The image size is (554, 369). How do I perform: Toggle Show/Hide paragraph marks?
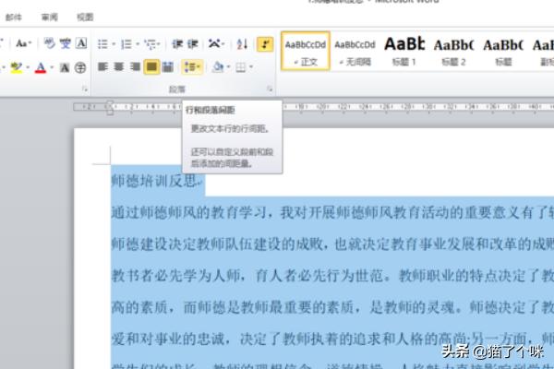click(x=265, y=44)
